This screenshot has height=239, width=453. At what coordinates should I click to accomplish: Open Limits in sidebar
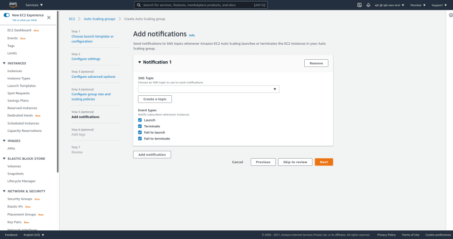click(12, 53)
